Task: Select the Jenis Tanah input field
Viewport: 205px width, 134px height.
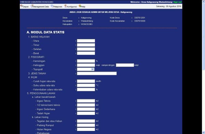Action: coord(97,73)
